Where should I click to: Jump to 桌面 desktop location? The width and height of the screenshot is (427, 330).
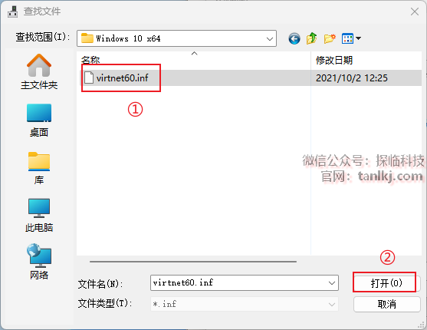coord(39,120)
